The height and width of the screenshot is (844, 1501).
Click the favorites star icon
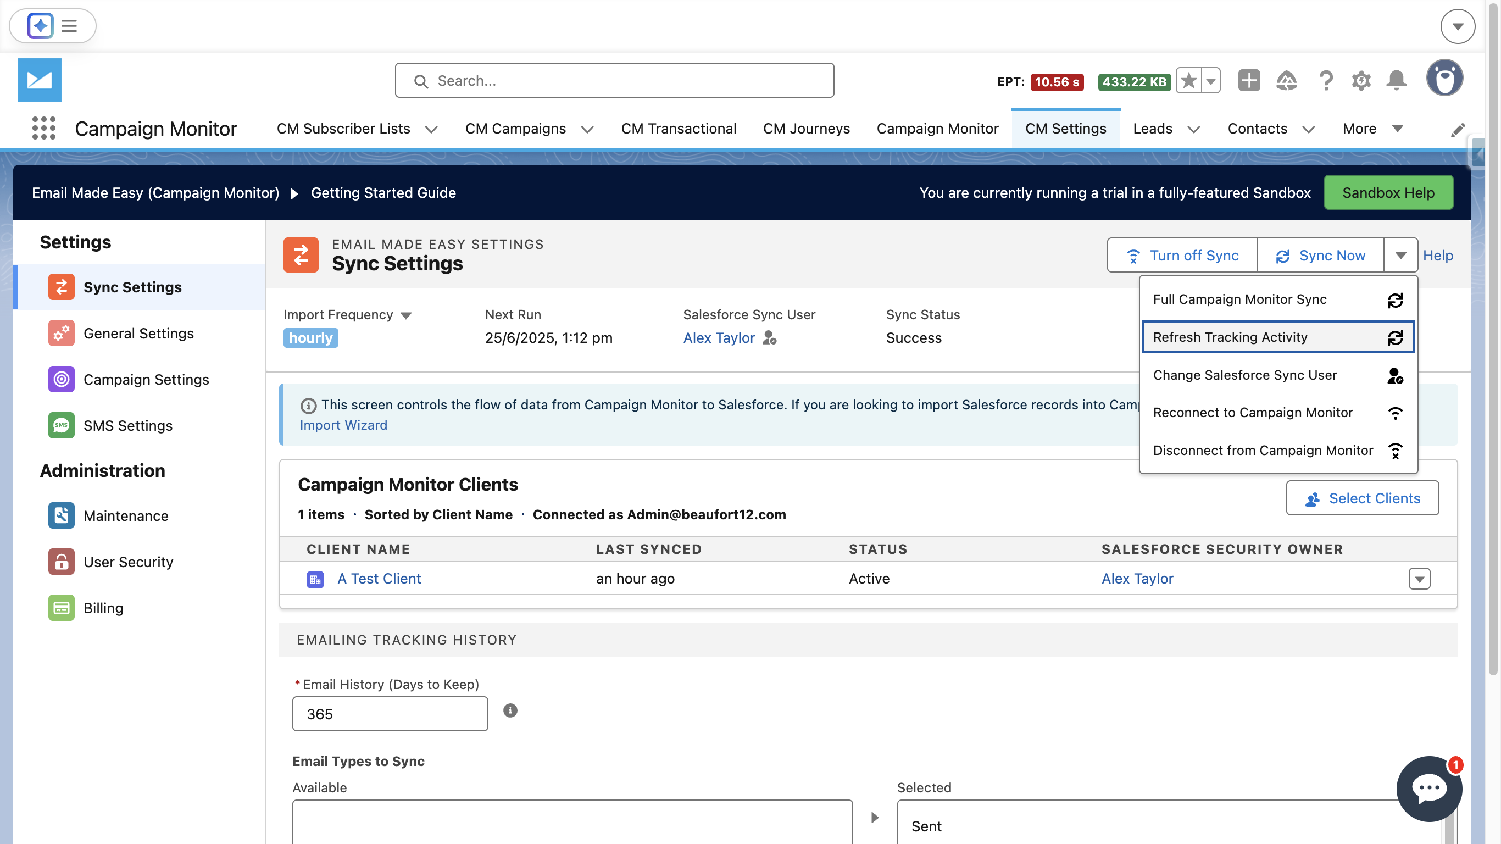click(1189, 80)
